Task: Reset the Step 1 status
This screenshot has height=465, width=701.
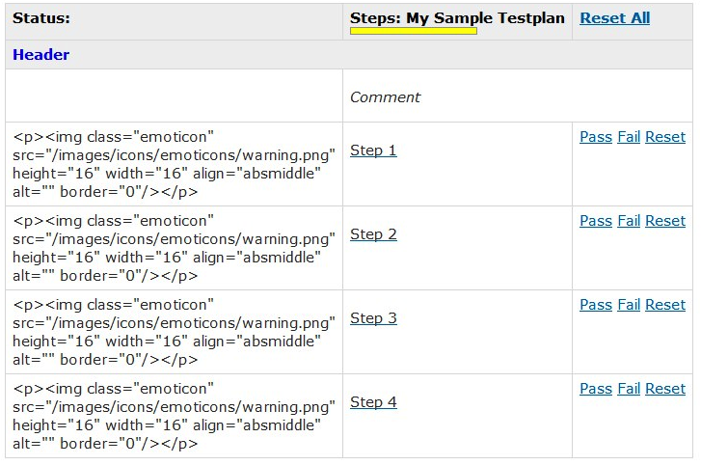Action: pyautogui.click(x=665, y=137)
